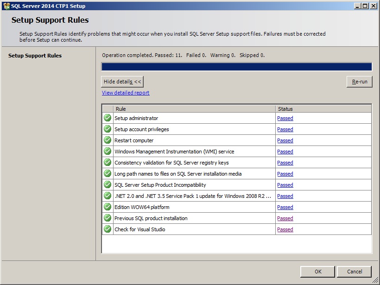Open Passed link for WMI service rule
The width and height of the screenshot is (380, 285).
tap(285, 152)
